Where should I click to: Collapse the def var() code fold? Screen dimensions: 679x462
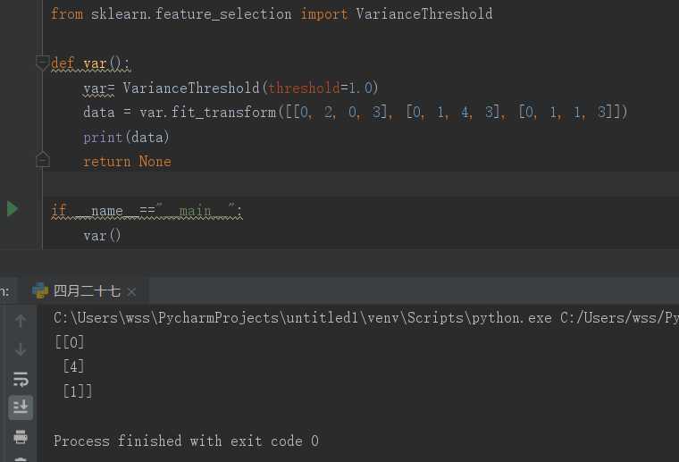(42, 63)
